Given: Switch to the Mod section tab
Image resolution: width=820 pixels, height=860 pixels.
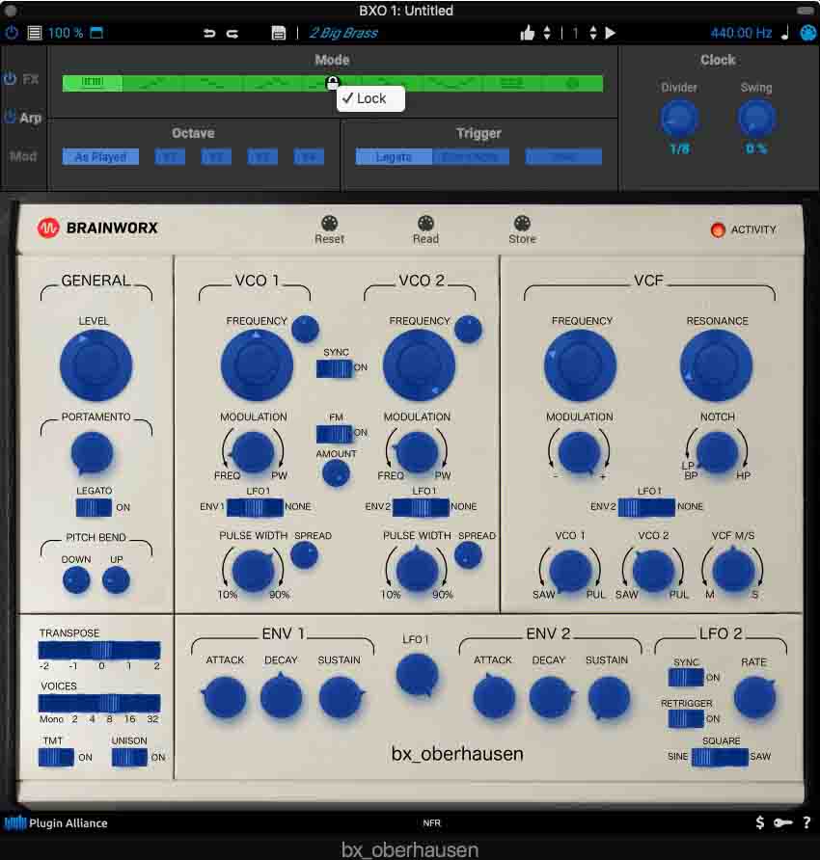Looking at the screenshot, I should point(24,156).
